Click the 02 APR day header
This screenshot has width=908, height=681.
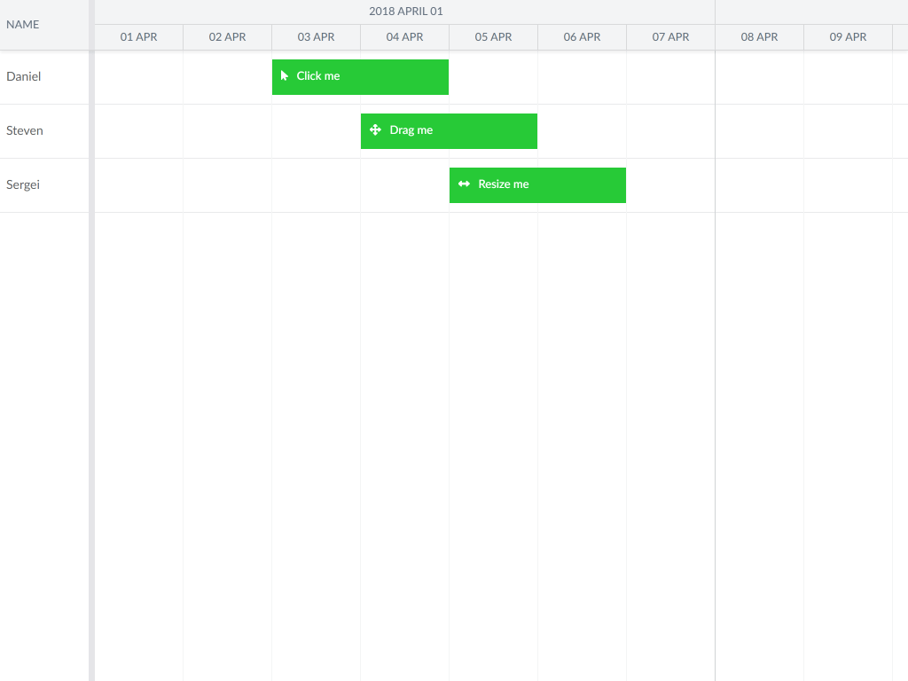click(x=228, y=37)
